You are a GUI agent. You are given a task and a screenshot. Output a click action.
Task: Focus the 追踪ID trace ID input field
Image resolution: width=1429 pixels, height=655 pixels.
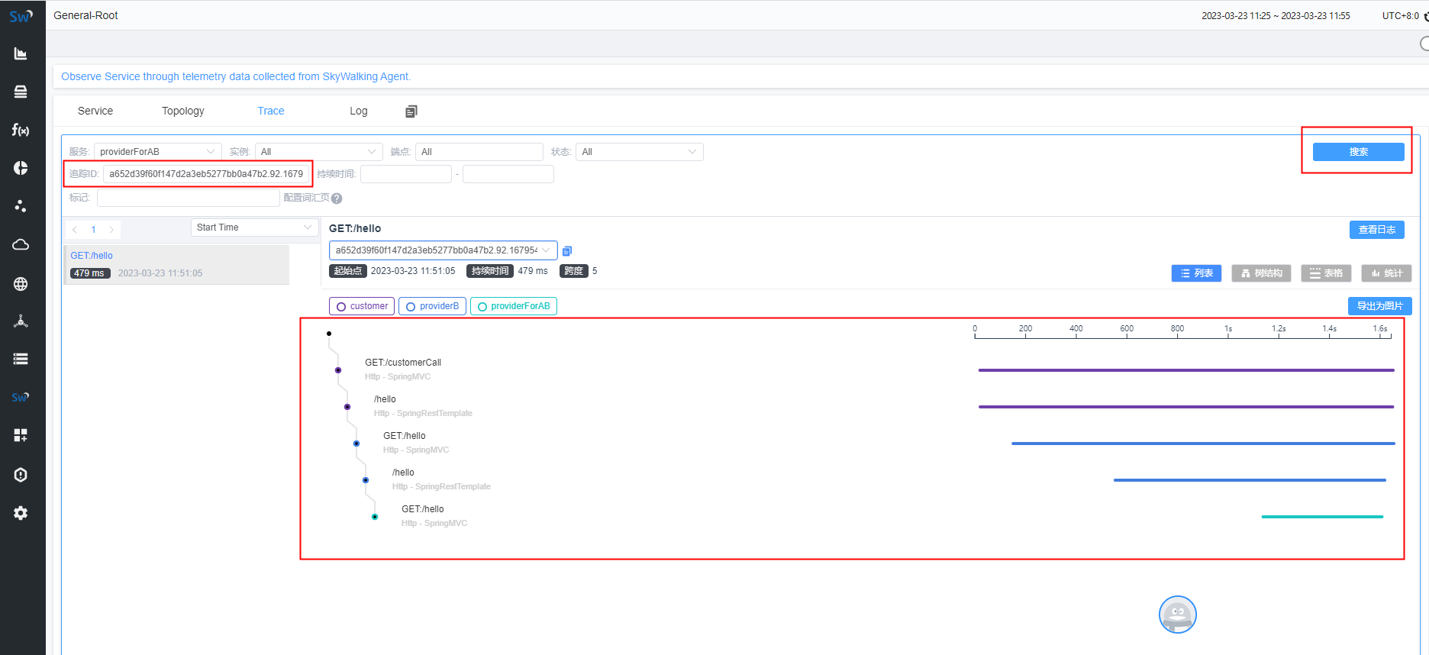coord(207,174)
